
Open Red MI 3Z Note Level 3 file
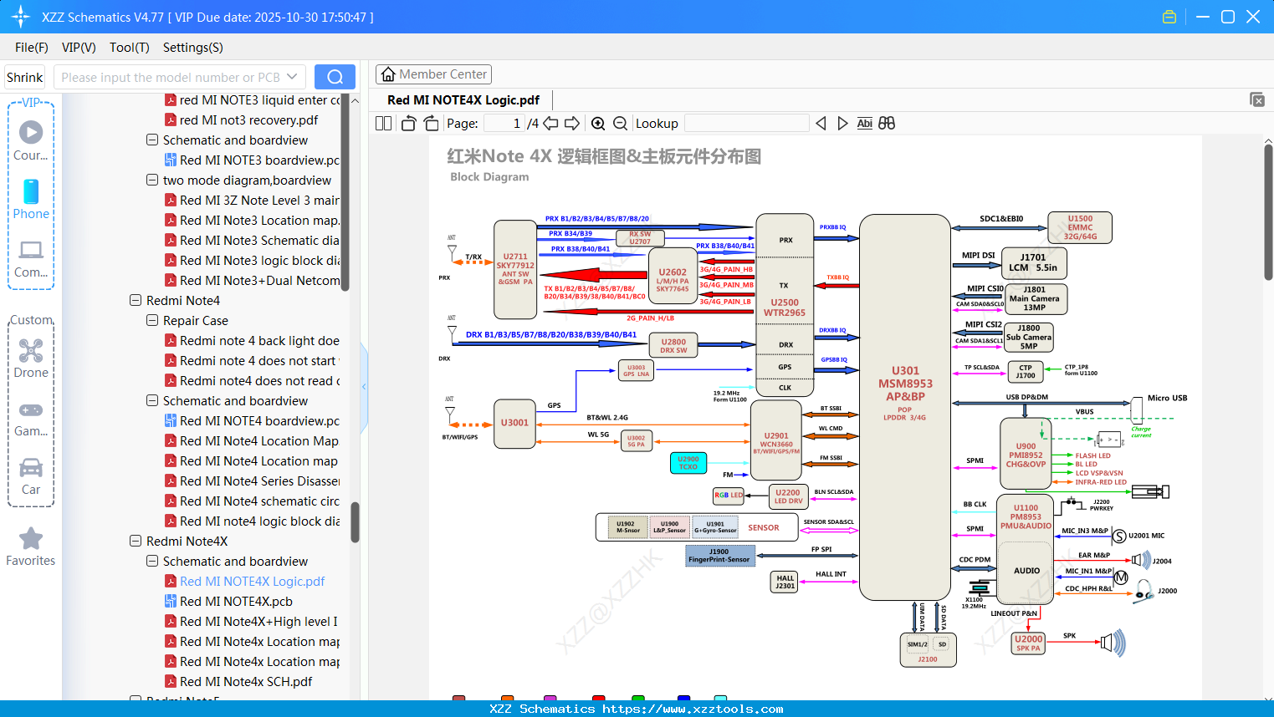pos(252,200)
